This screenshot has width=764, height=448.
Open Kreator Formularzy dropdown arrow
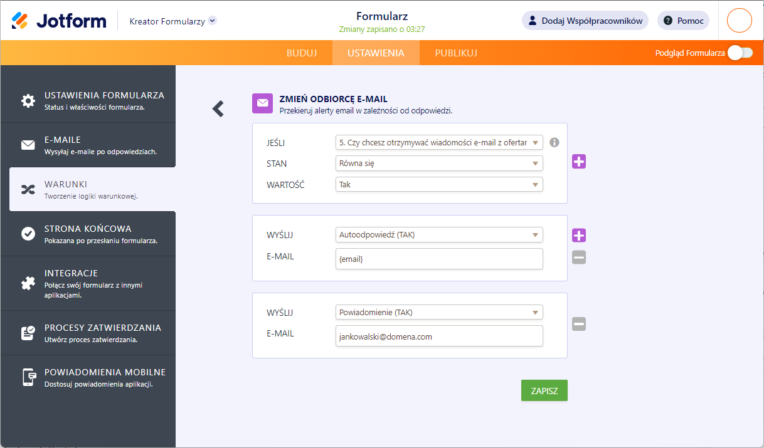213,21
